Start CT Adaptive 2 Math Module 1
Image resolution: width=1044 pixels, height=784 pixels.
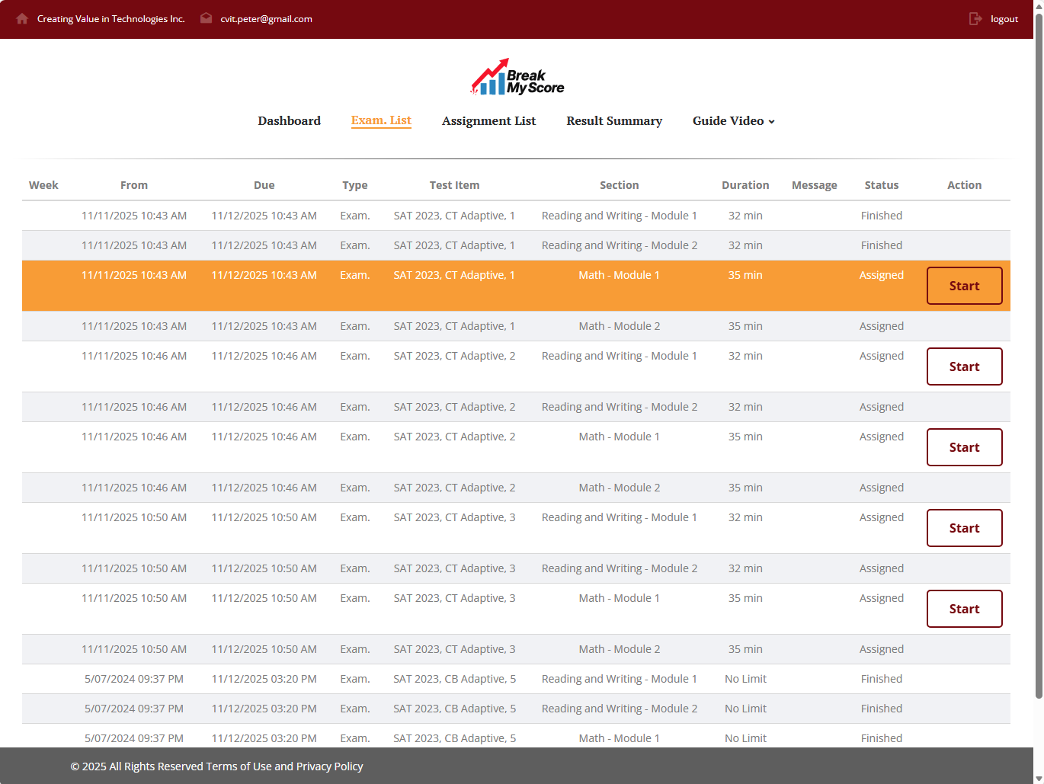pos(964,447)
